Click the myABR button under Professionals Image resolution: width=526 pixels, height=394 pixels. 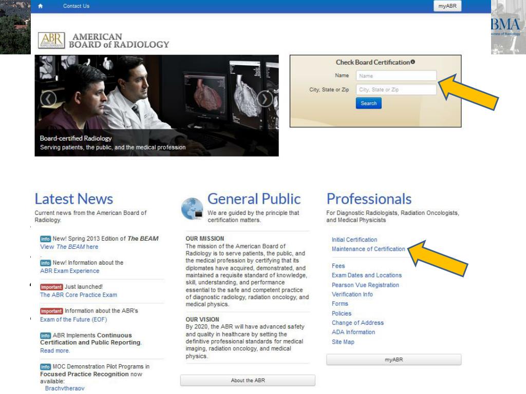(395, 360)
